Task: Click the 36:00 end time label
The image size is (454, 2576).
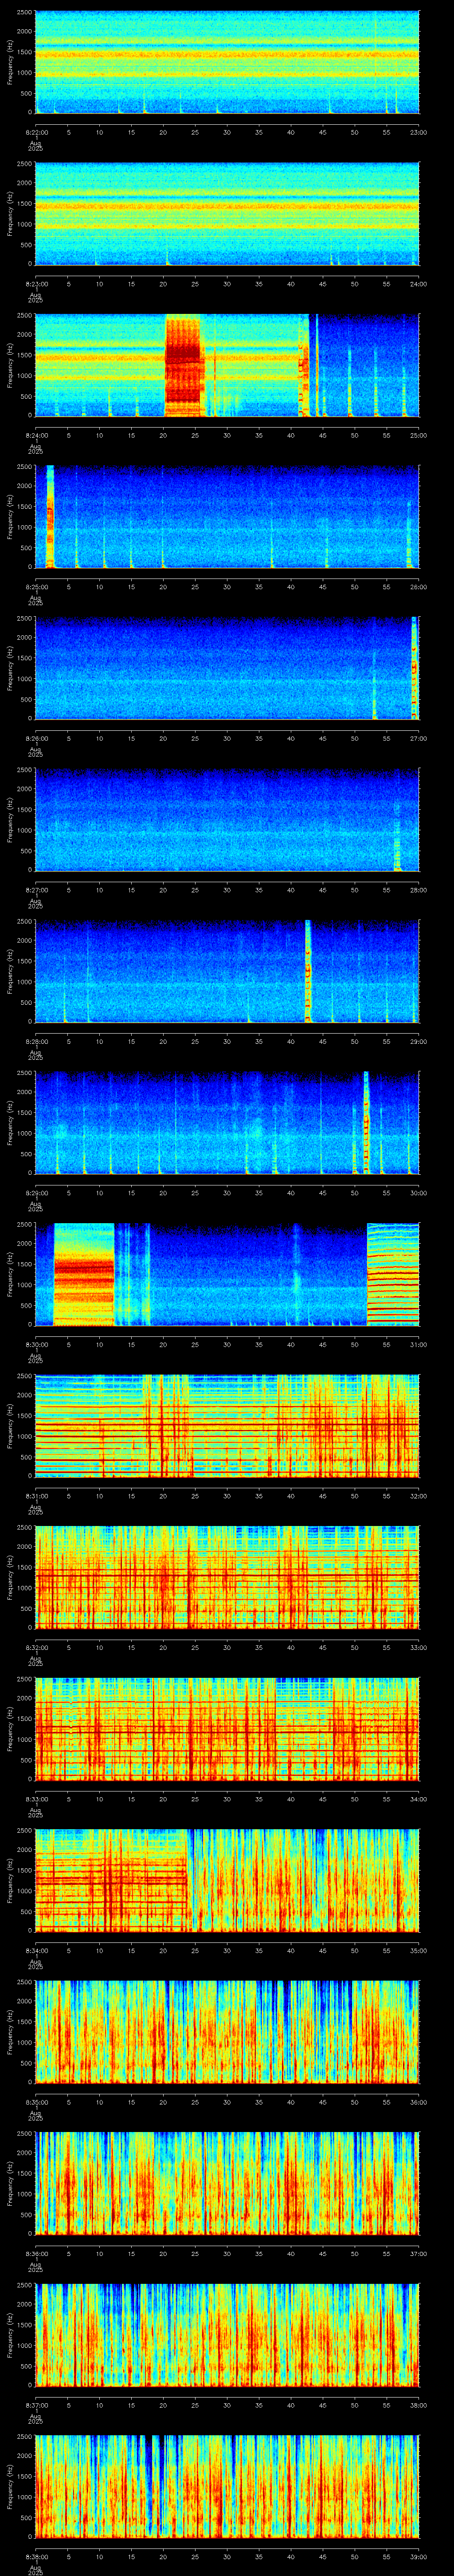Action: [x=418, y=2102]
